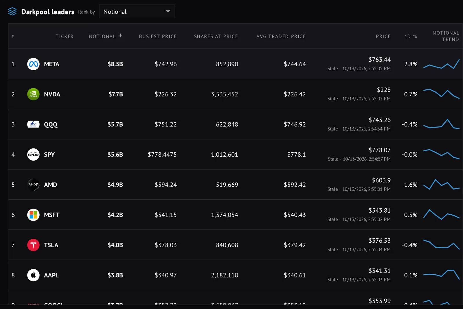Screen dimensions: 463x309
Task: Click the MSFT Microsoft logo
Action: pyautogui.click(x=33, y=215)
